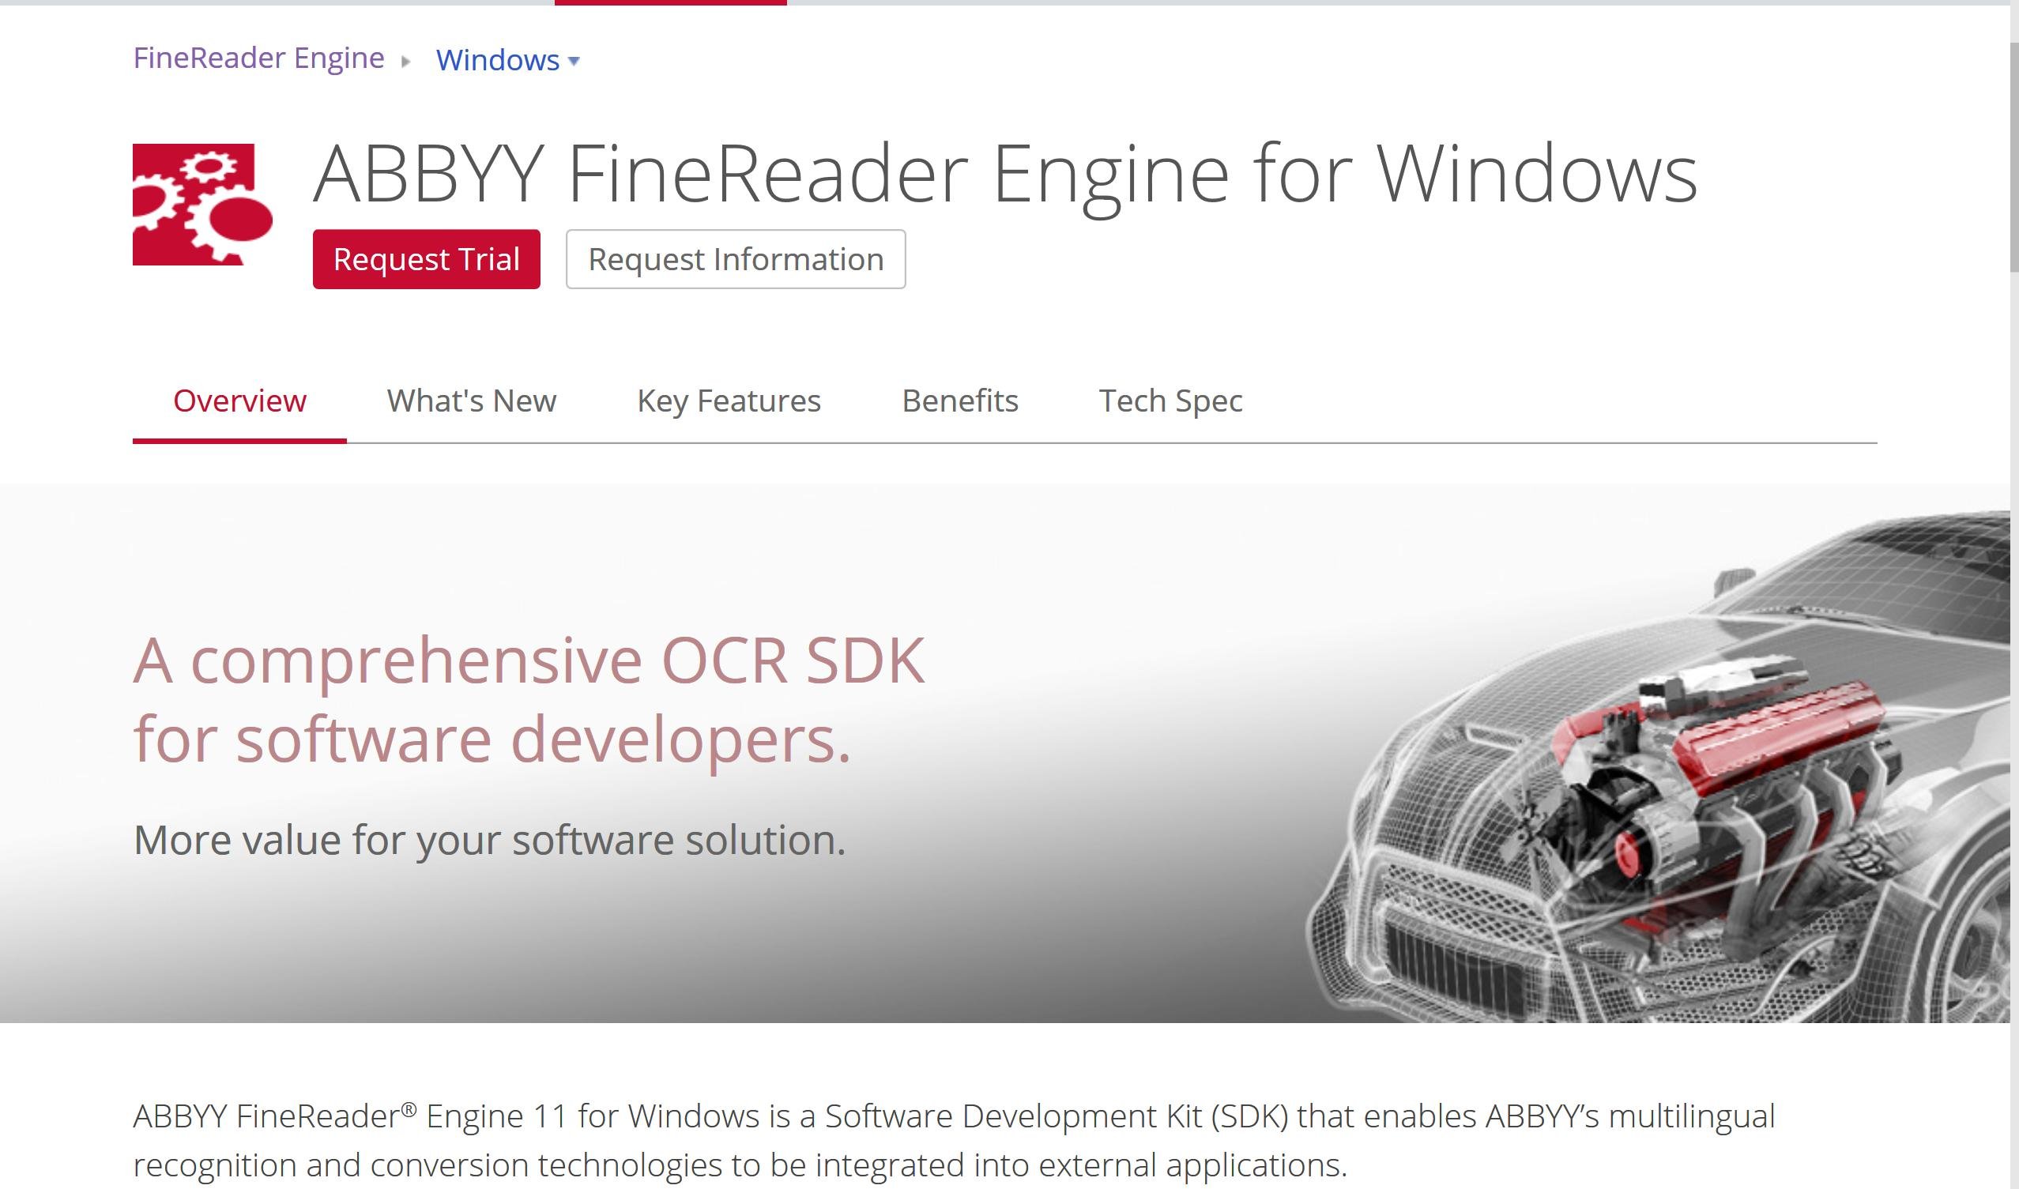
Task: Select the Overview tab
Action: [x=239, y=401]
